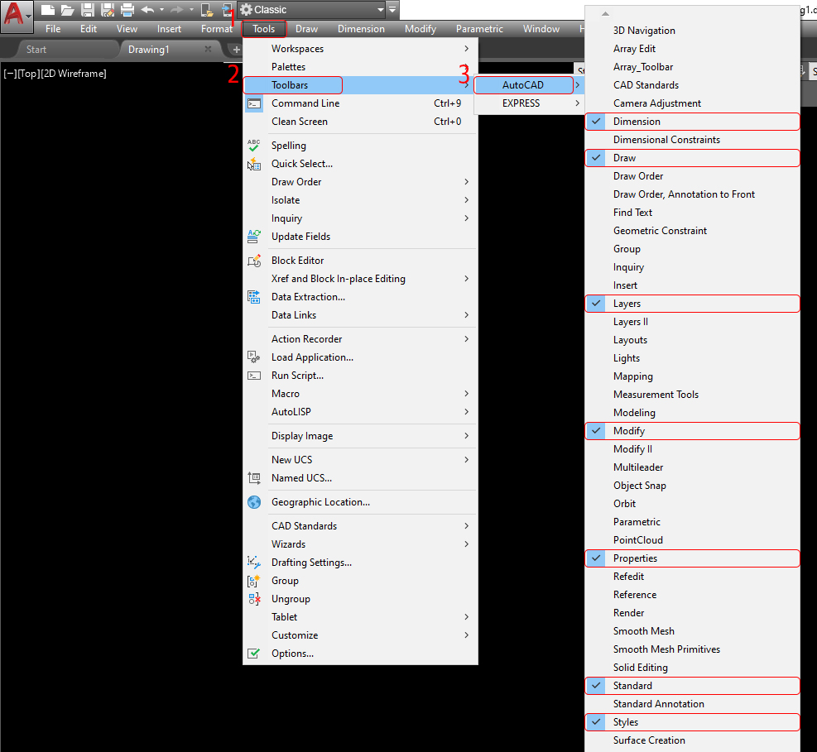Image resolution: width=817 pixels, height=752 pixels.
Task: Uncheck the Modify toolbar in the list
Action: tap(692, 431)
